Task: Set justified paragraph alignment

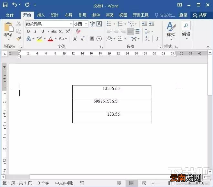Action: [x=130, y=31]
